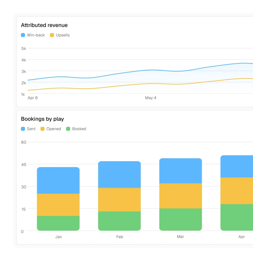Toggle the Booked legend item
253x261 pixels.
76,129
